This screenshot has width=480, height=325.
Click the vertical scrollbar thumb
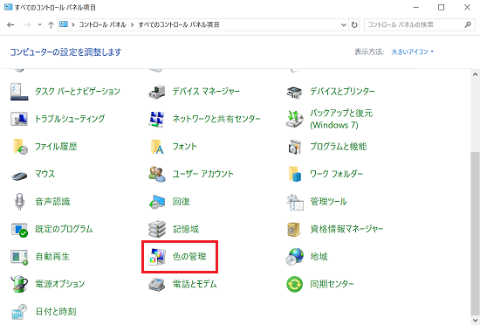pos(475,233)
